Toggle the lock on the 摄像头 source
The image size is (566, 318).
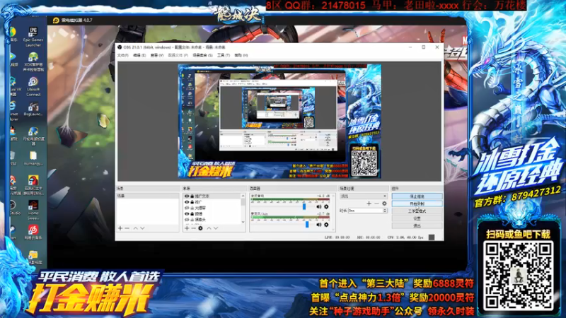tap(192, 220)
